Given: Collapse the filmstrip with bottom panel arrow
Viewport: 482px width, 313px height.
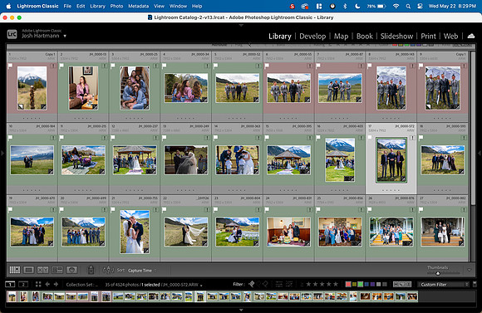Looking at the screenshot, I should pos(241,311).
